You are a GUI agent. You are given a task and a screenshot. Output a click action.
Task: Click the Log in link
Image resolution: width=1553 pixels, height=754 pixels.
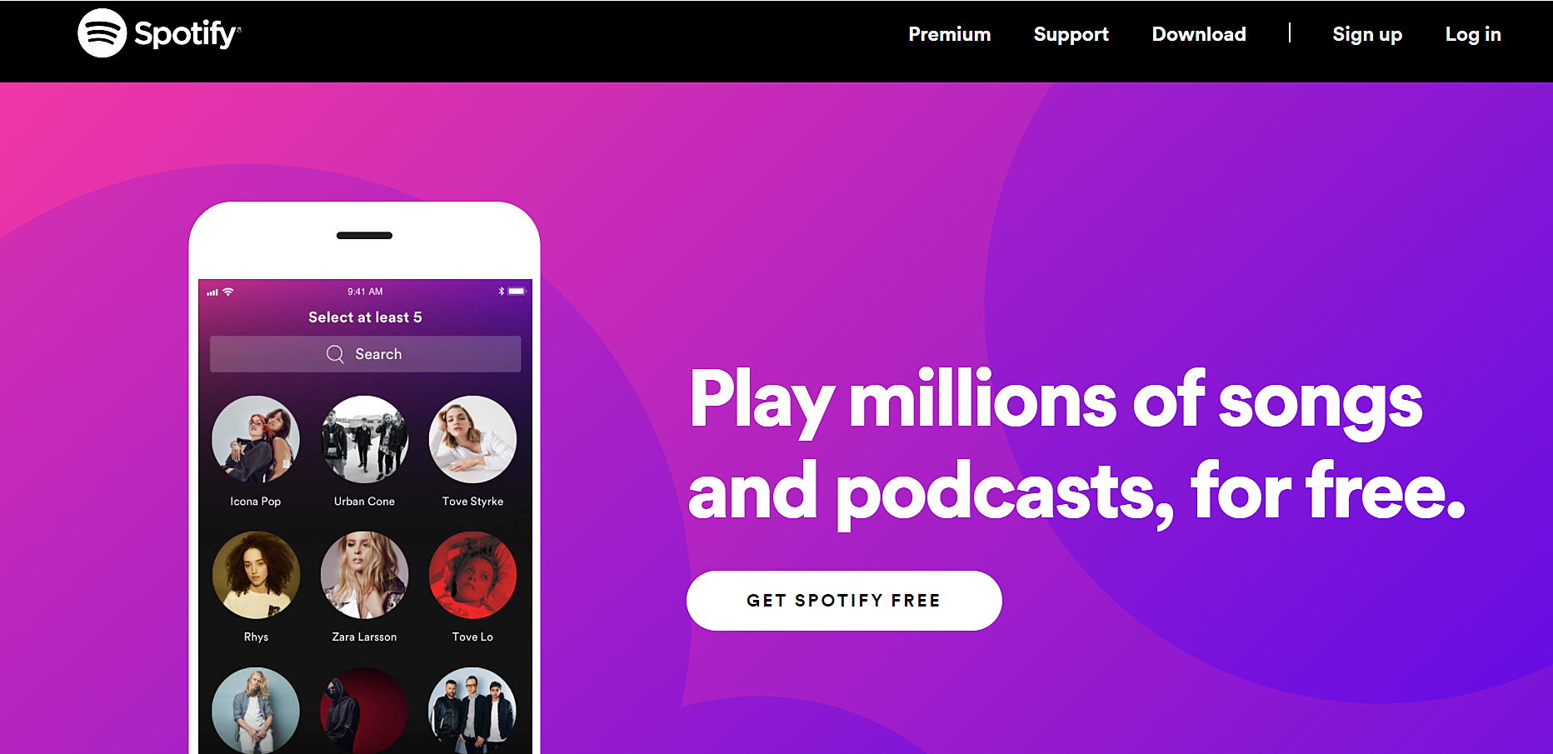coord(1472,34)
